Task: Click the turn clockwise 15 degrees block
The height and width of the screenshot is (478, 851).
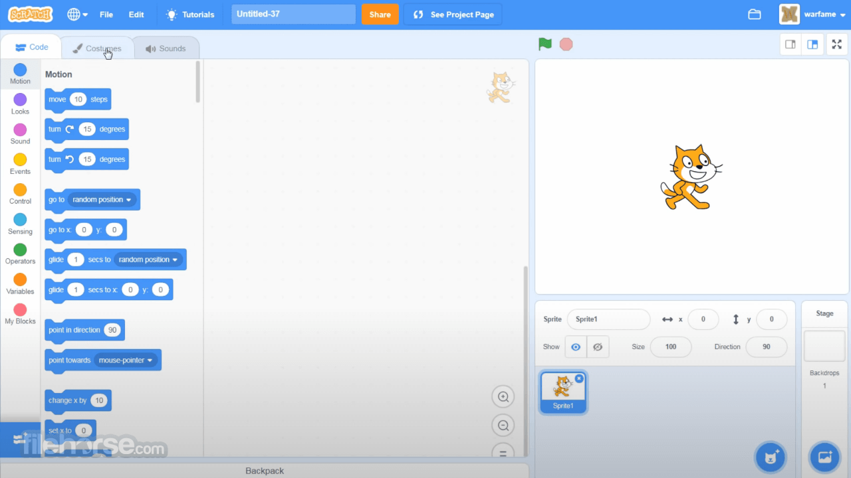Action: (86, 129)
